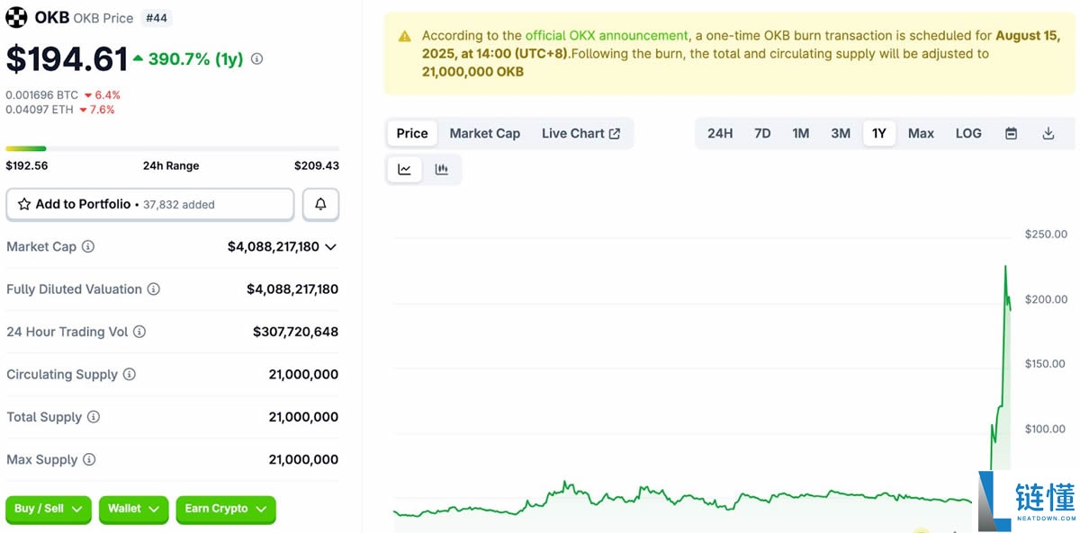Click the 24h Range price bar
The image size is (1080, 533).
pos(172,148)
